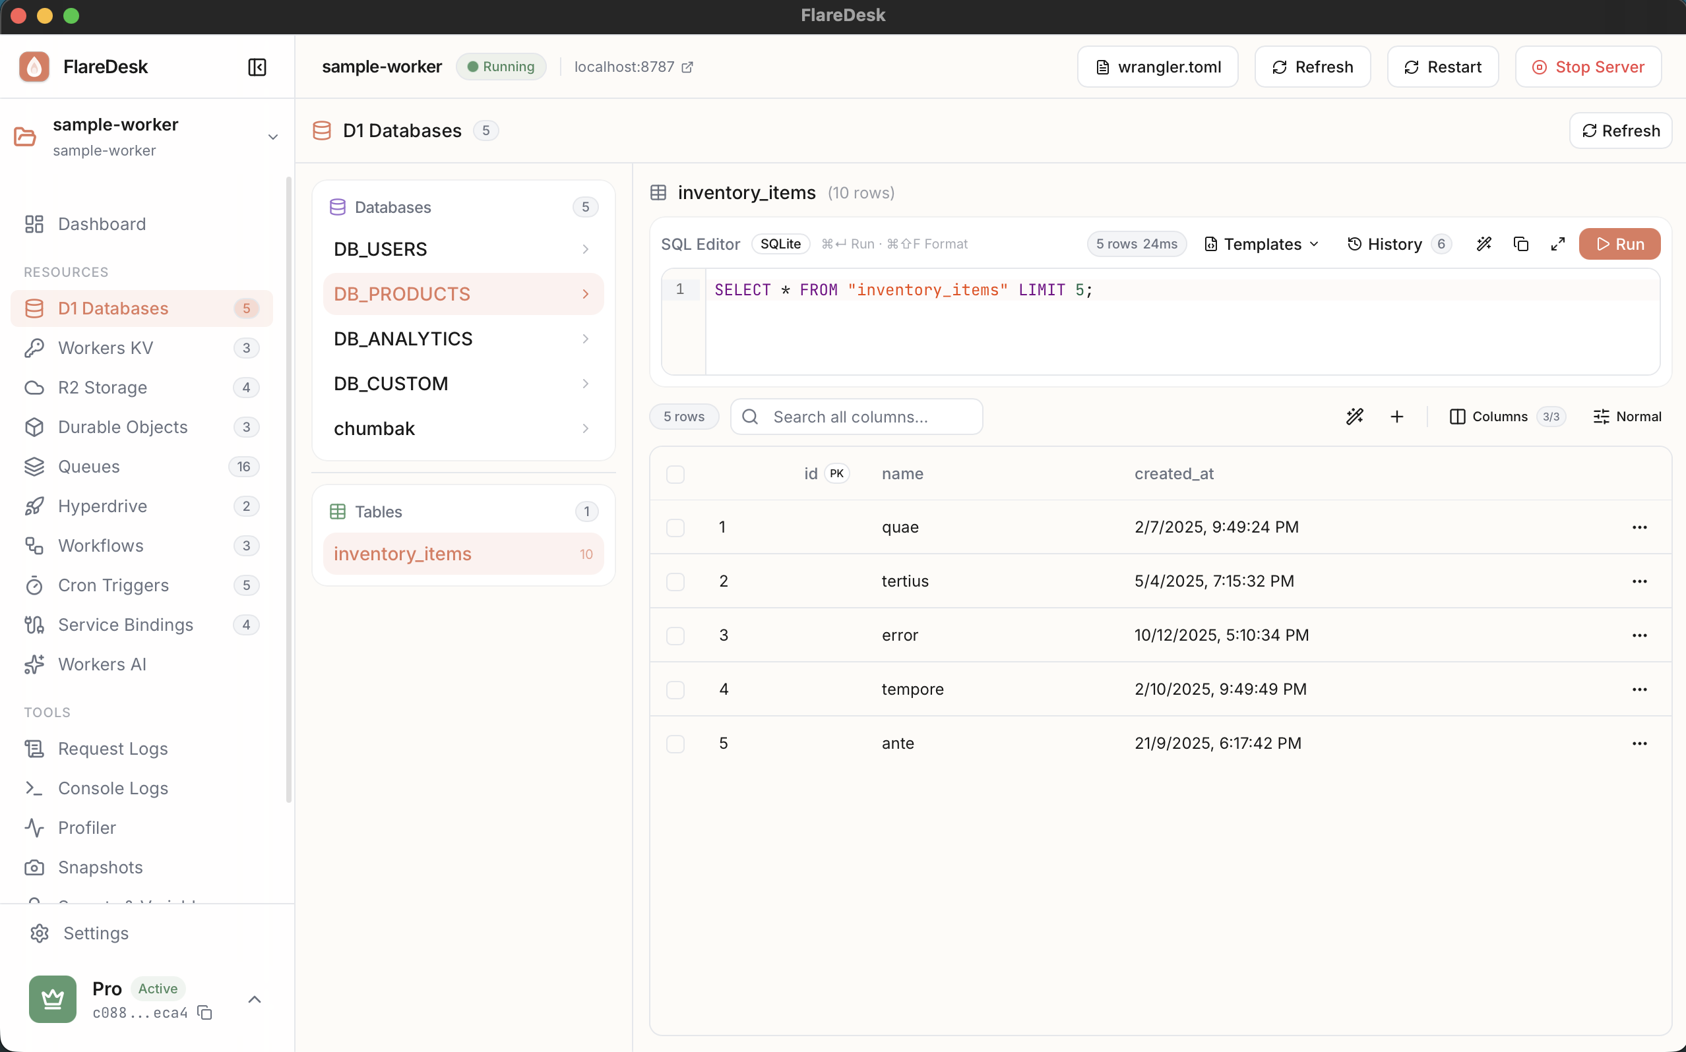Select the D1 Databases sidebar icon
Viewport: 1686px width, 1052px height.
[34, 308]
